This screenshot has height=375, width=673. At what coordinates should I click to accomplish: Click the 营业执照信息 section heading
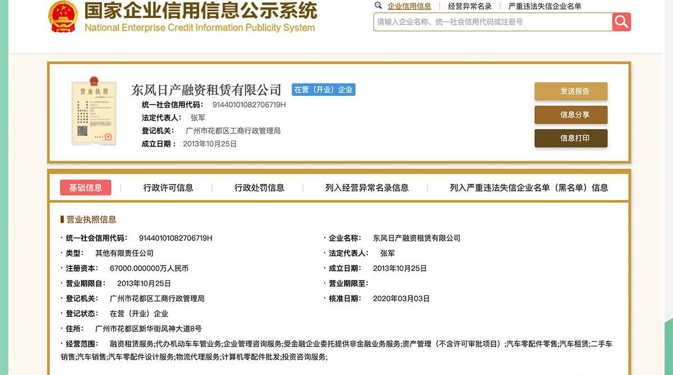pos(91,219)
